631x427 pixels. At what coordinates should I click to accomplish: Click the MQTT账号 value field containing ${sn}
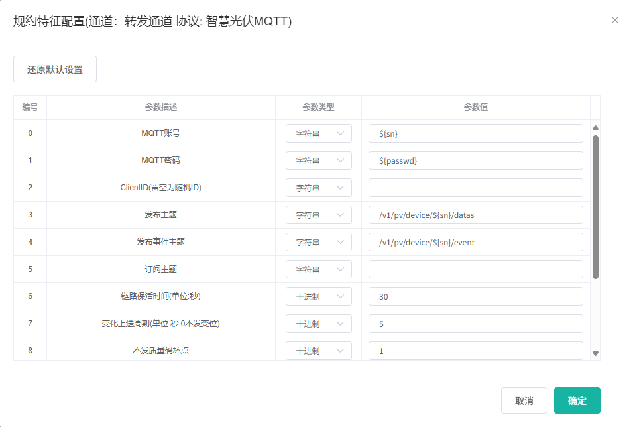coord(475,133)
